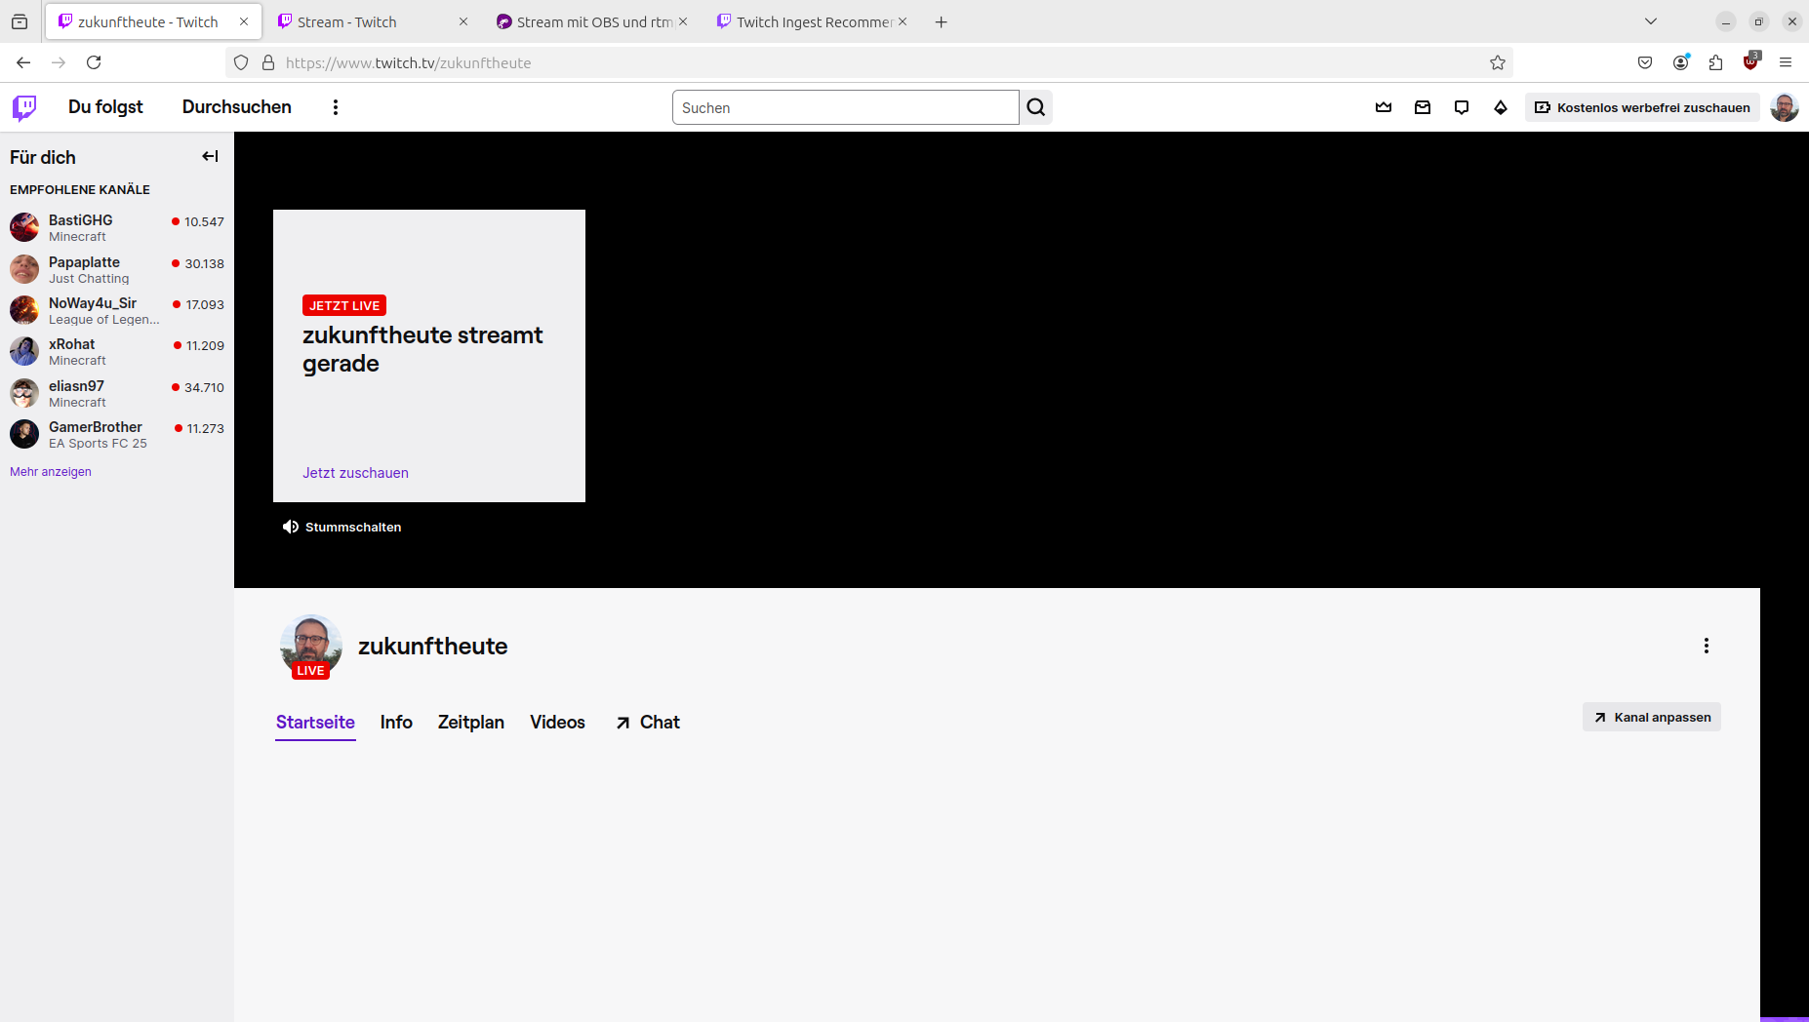Click the Kanal anpassen button
Screen dimensions: 1809x1022
pyautogui.click(x=1652, y=717)
